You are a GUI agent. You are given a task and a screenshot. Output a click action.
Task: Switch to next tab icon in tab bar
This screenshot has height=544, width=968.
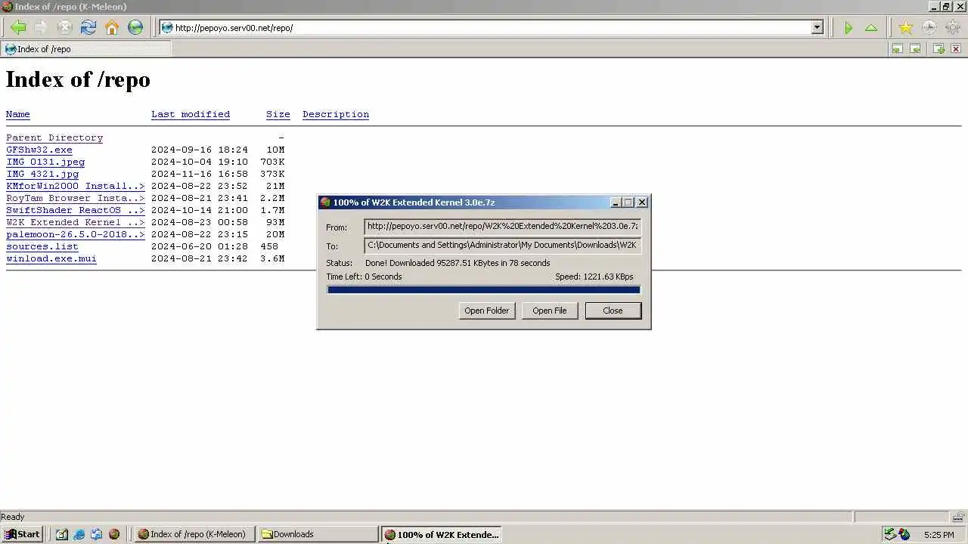[915, 49]
